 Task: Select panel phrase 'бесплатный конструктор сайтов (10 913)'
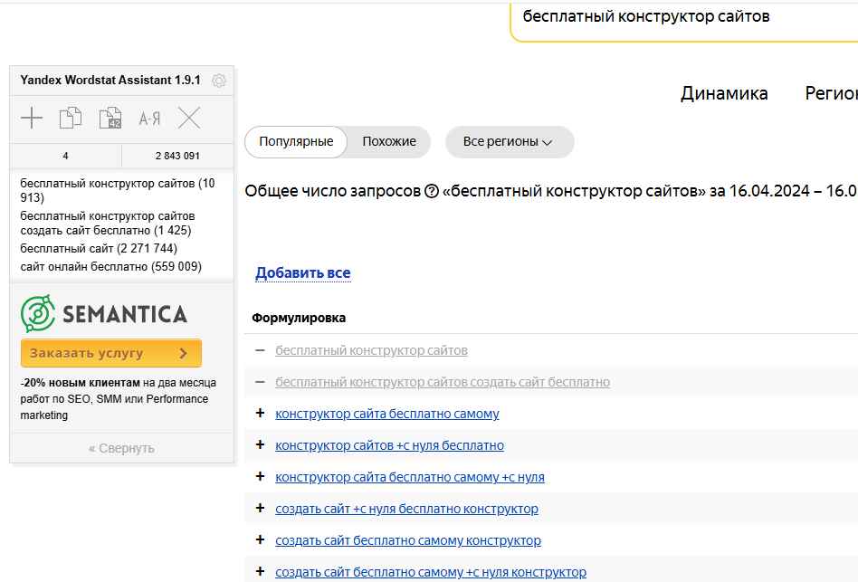118,190
